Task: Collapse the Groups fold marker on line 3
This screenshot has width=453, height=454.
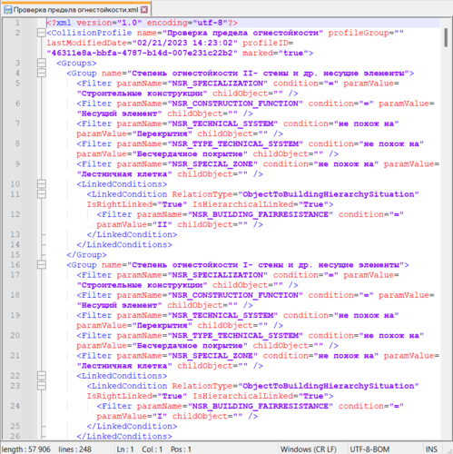Action: (x=42, y=63)
